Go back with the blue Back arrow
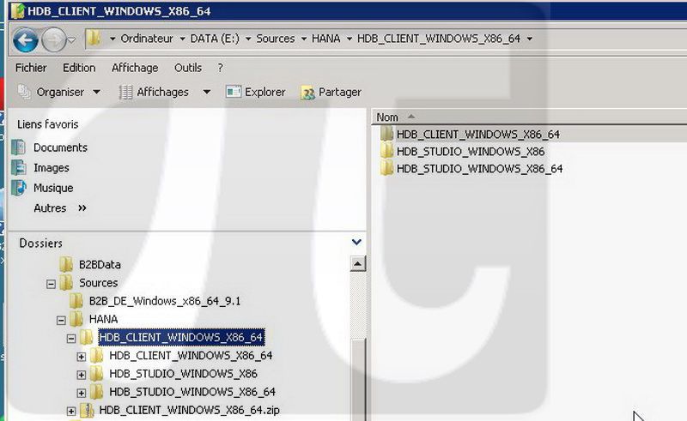 point(26,39)
